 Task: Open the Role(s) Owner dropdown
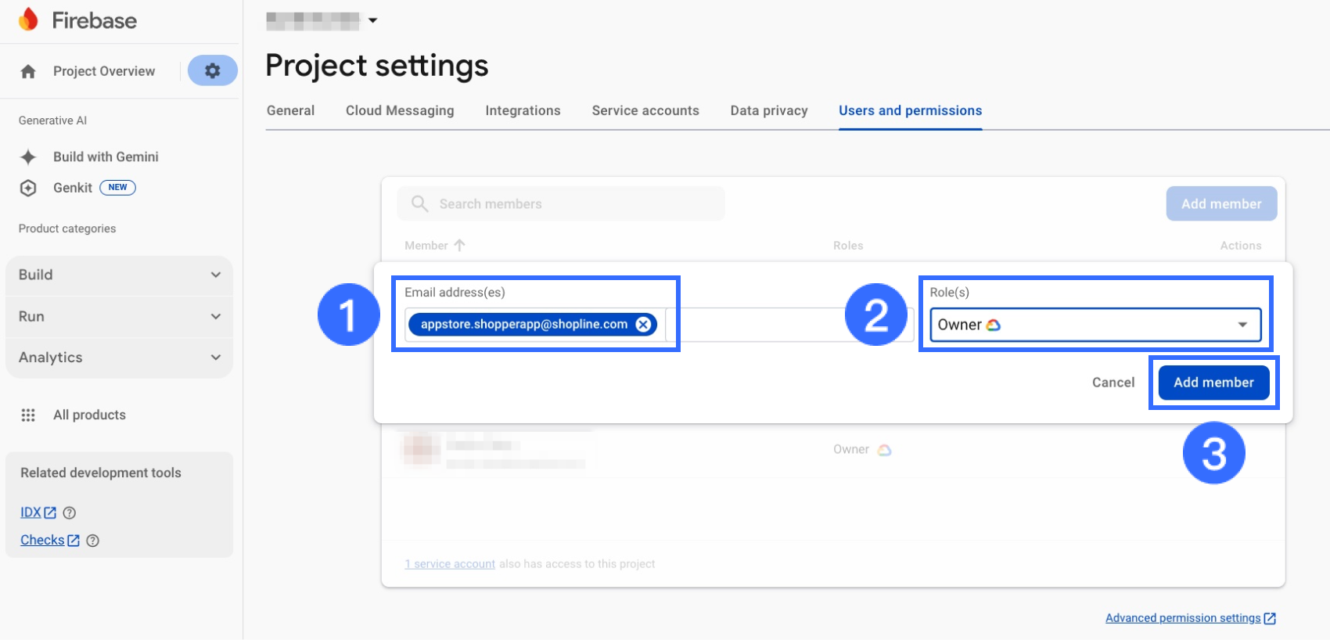(x=1095, y=325)
